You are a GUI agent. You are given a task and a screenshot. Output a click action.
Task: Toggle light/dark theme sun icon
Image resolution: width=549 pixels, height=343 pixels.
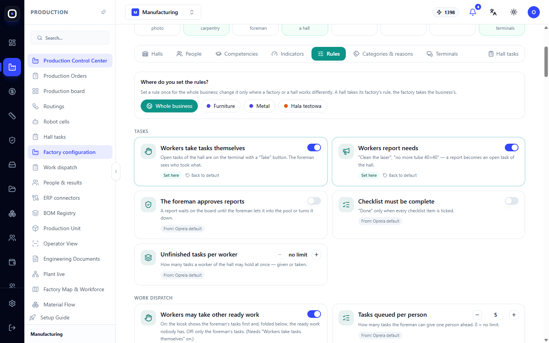click(x=514, y=12)
